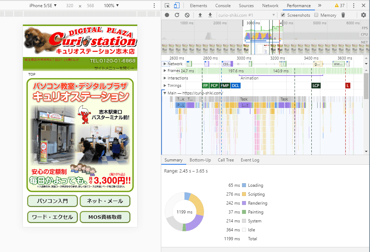Image resolution: width=370 pixels, height=252 pixels.
Task: Expand the Interactions track
Action: point(165,78)
